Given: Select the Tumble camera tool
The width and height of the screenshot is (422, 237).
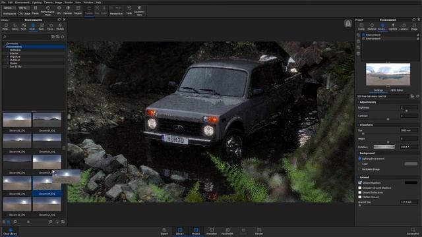Looking at the screenshot, I should click(x=89, y=11).
